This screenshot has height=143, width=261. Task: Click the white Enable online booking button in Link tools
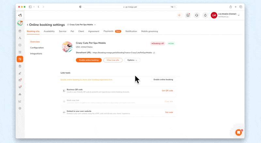(163, 80)
